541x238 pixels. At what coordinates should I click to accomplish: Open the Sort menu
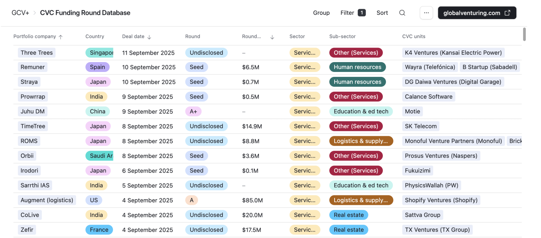[x=382, y=13]
